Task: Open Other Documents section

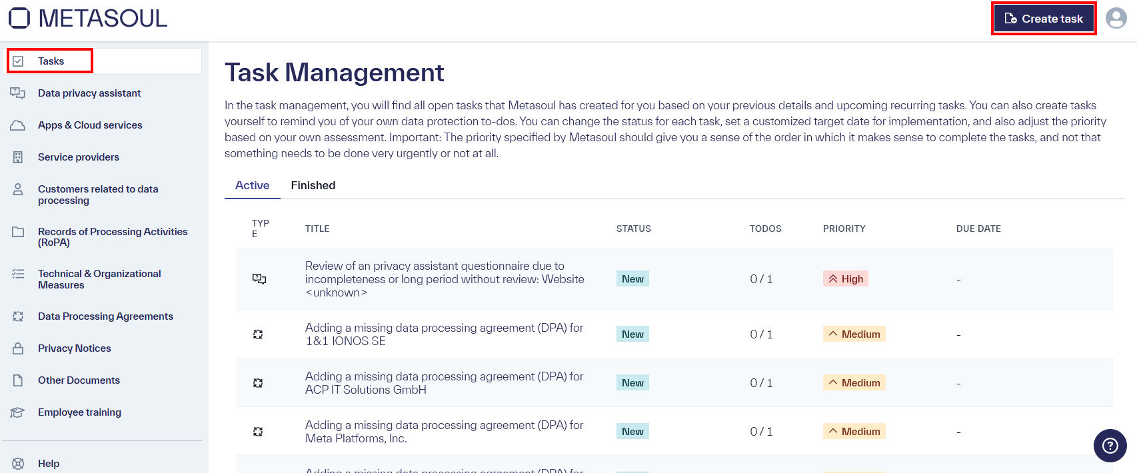Action: tap(79, 380)
